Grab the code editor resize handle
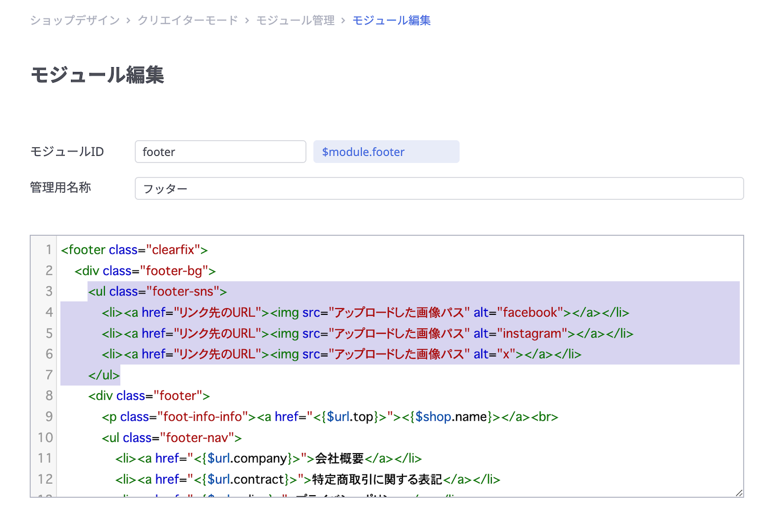Screen dimensions: 773x531 pyautogui.click(x=739, y=493)
